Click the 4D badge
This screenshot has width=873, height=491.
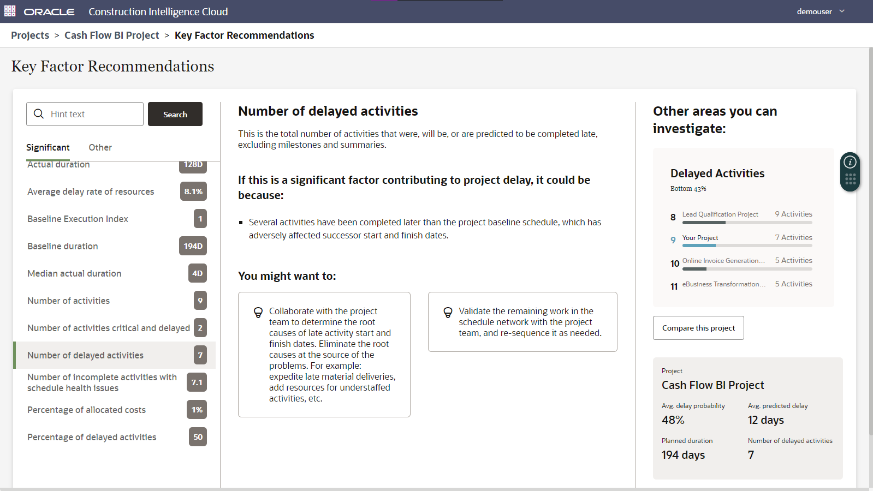pos(198,273)
